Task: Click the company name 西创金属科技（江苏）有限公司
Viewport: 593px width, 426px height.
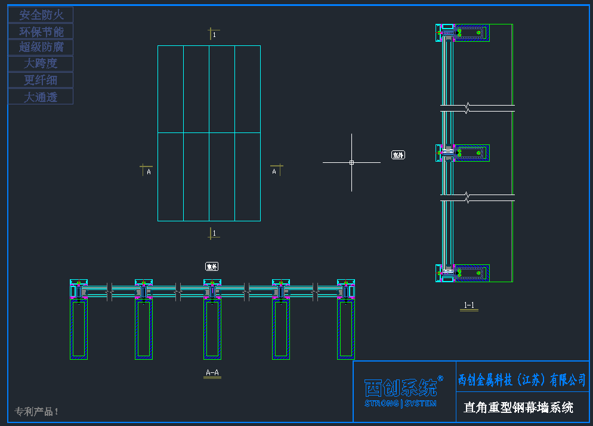Action: [x=522, y=380]
